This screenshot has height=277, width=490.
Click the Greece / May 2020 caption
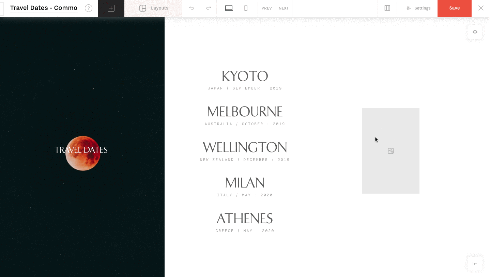click(x=245, y=231)
